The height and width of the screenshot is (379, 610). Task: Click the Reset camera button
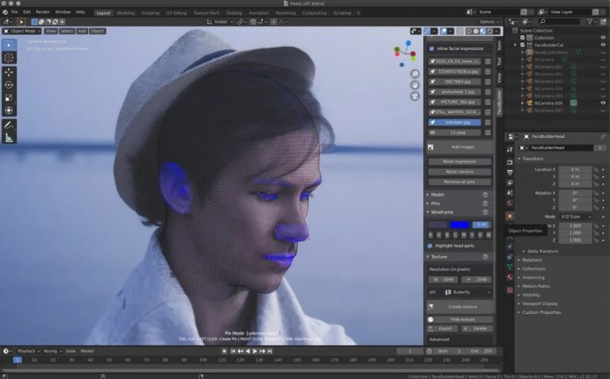[459, 171]
